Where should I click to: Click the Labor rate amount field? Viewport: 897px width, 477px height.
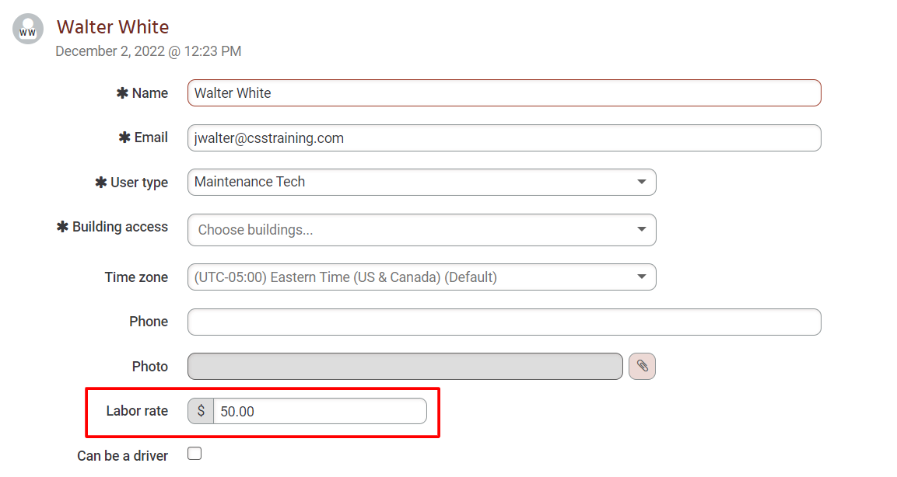coord(320,411)
